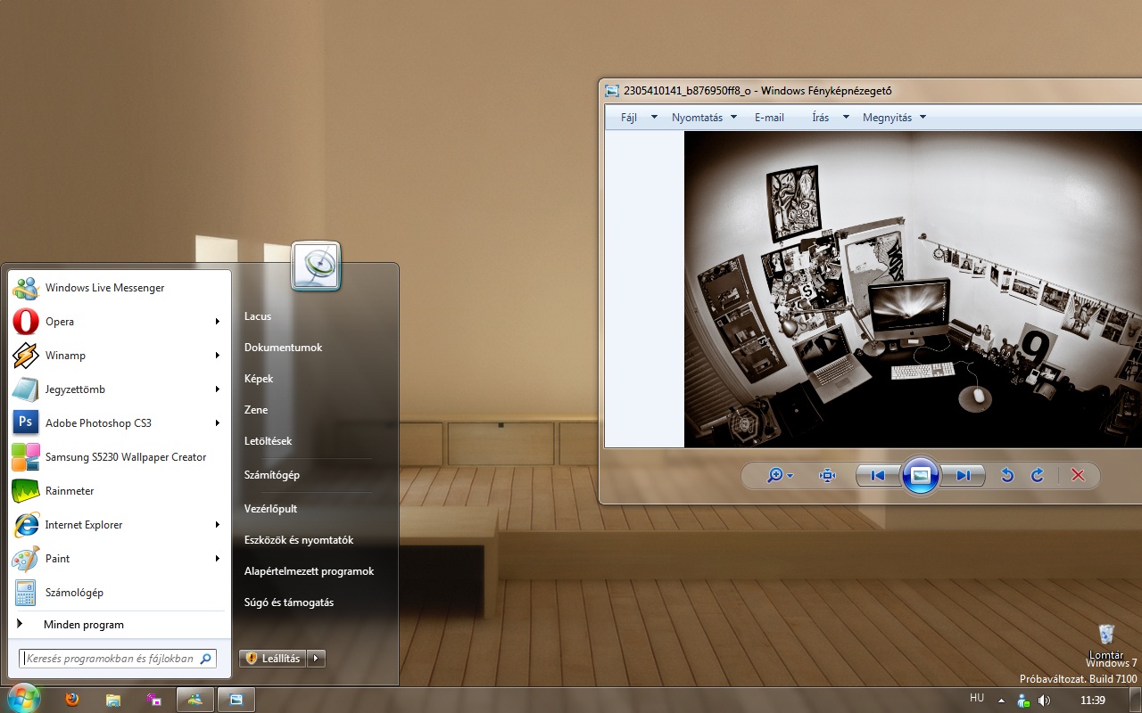The height and width of the screenshot is (713, 1142).
Task: Click the Leállítás shutdown button
Action: (273, 659)
